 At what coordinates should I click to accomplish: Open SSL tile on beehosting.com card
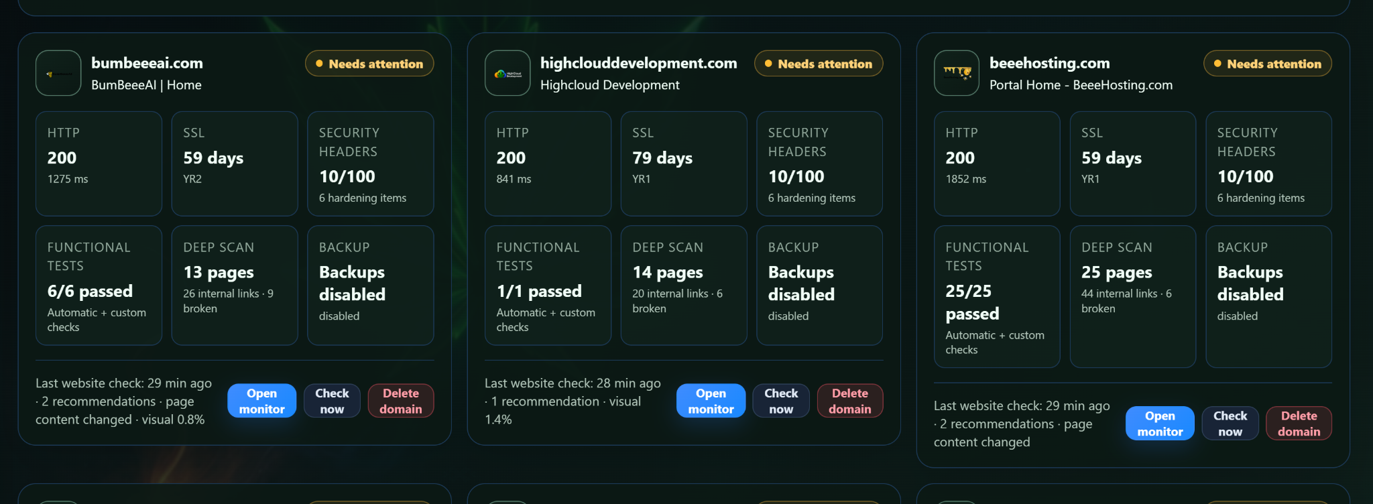point(1133,164)
